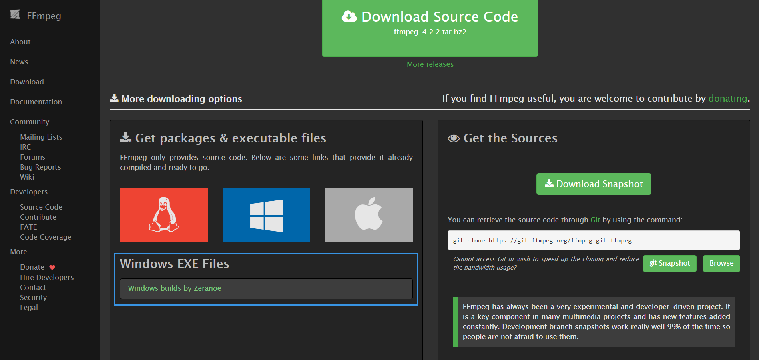Click the donating link

click(x=727, y=98)
